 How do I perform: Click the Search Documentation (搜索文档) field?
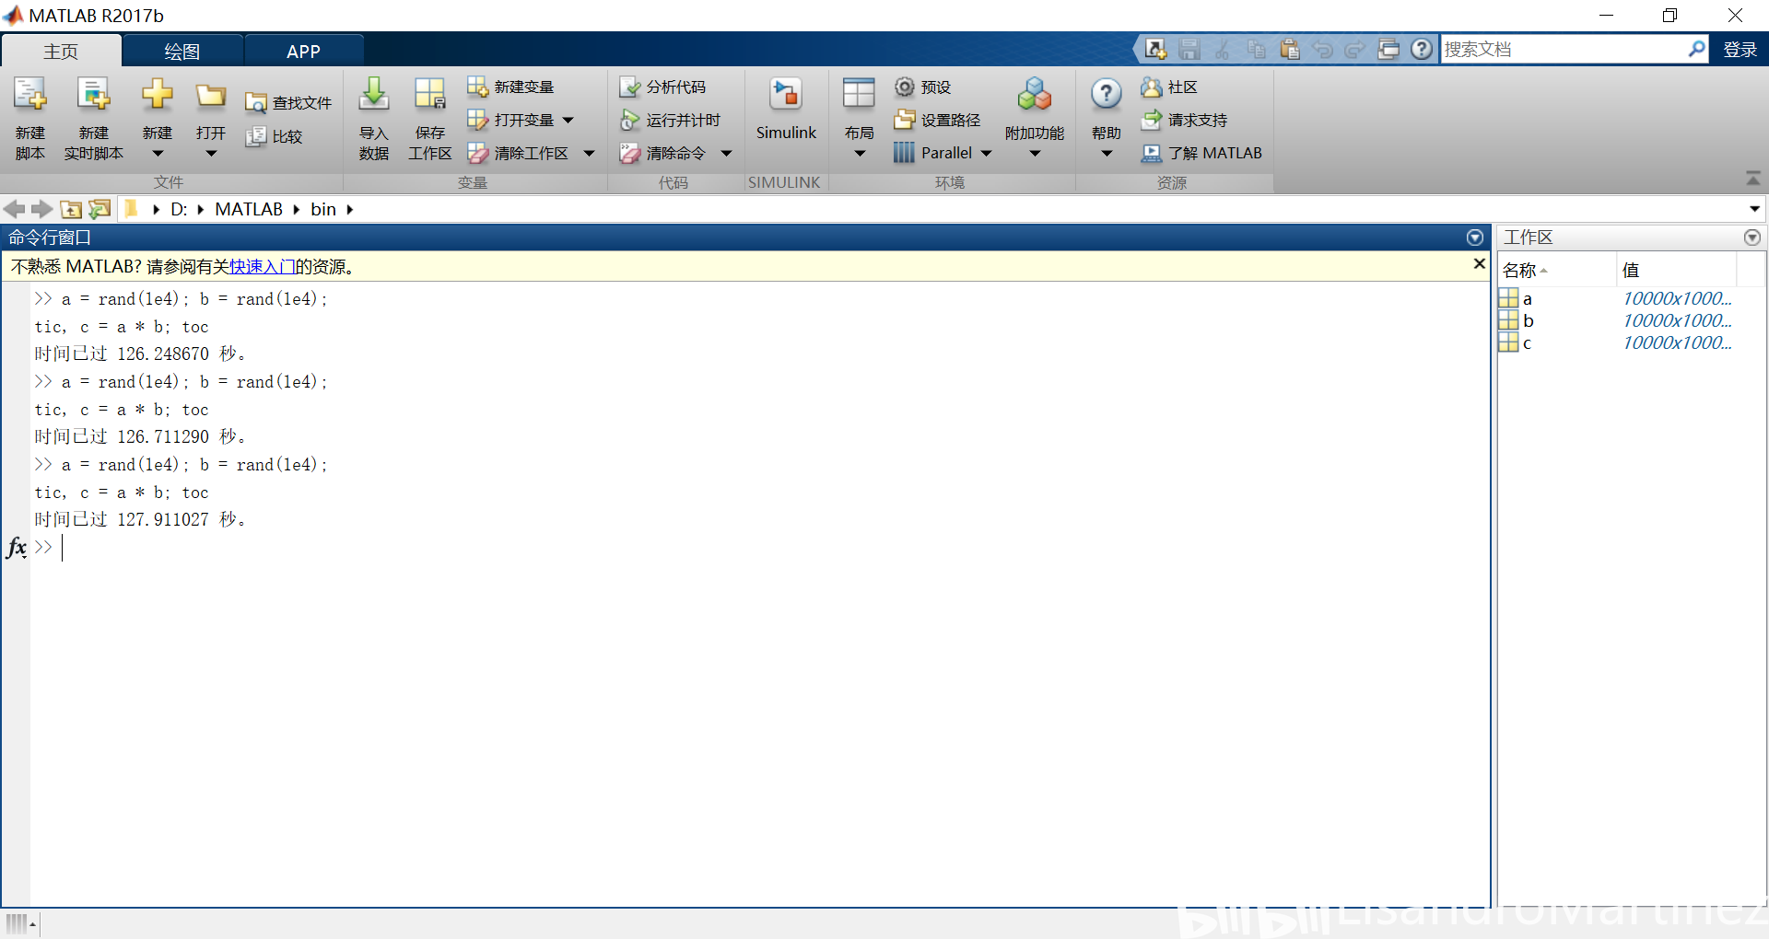click(1564, 49)
